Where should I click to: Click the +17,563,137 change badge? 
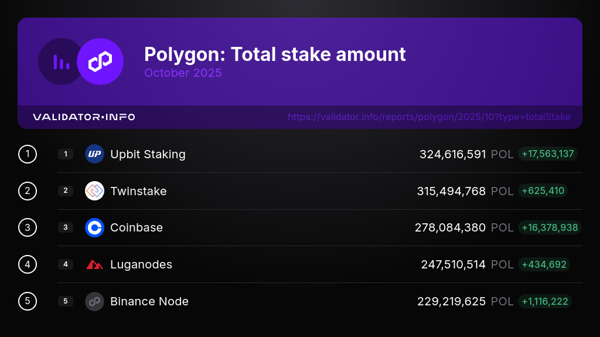click(x=547, y=154)
